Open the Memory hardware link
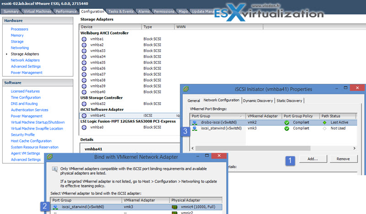Viewport: 366px width, 214px height. [x=17, y=36]
